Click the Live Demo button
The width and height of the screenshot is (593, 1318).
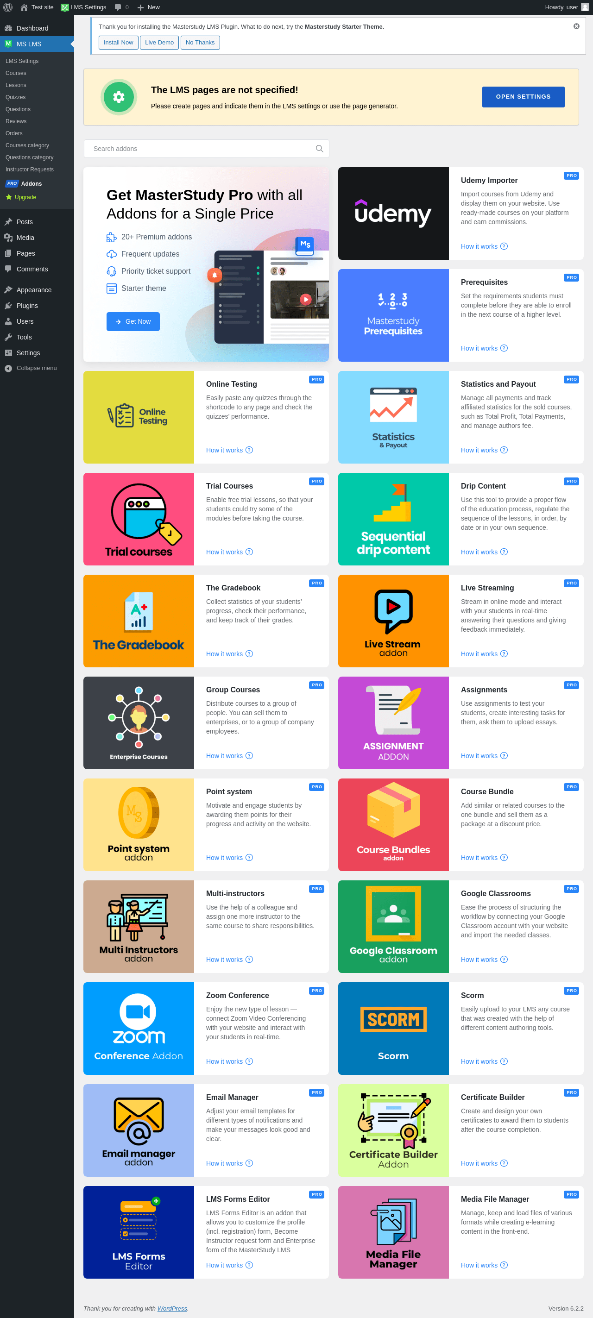pyautogui.click(x=159, y=43)
